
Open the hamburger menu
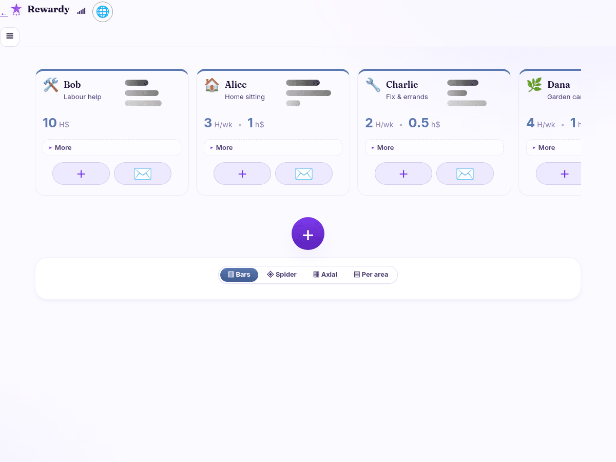(x=10, y=36)
